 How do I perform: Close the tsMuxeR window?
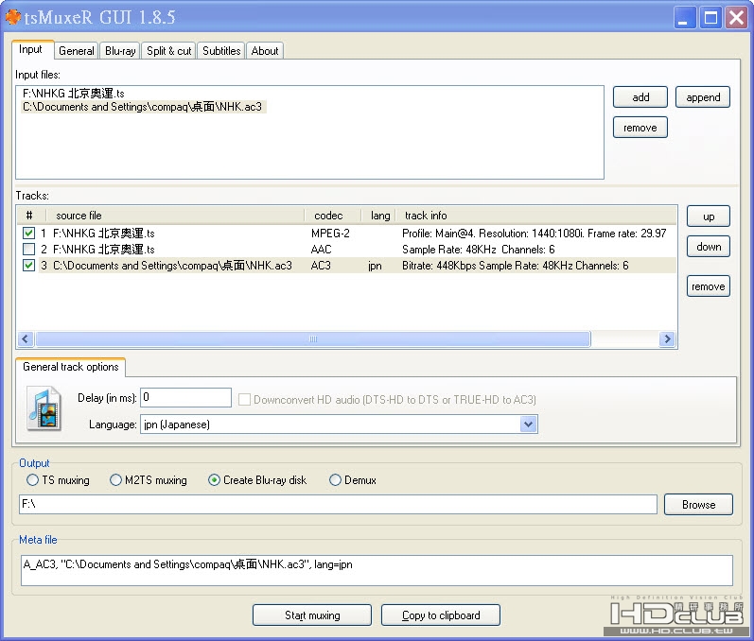(736, 18)
